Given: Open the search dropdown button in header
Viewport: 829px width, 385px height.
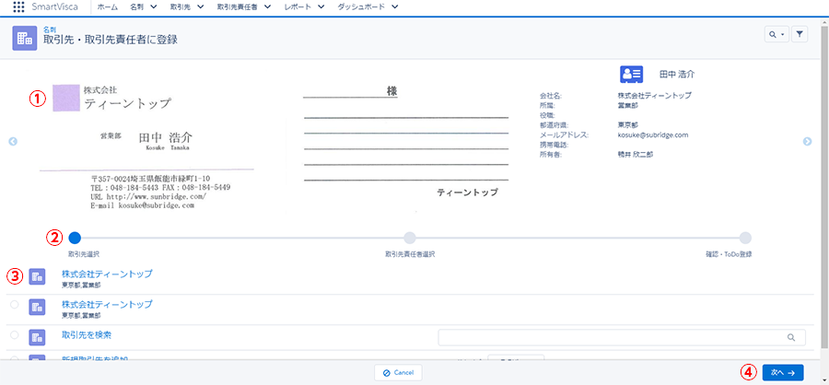Looking at the screenshot, I should coord(776,34).
